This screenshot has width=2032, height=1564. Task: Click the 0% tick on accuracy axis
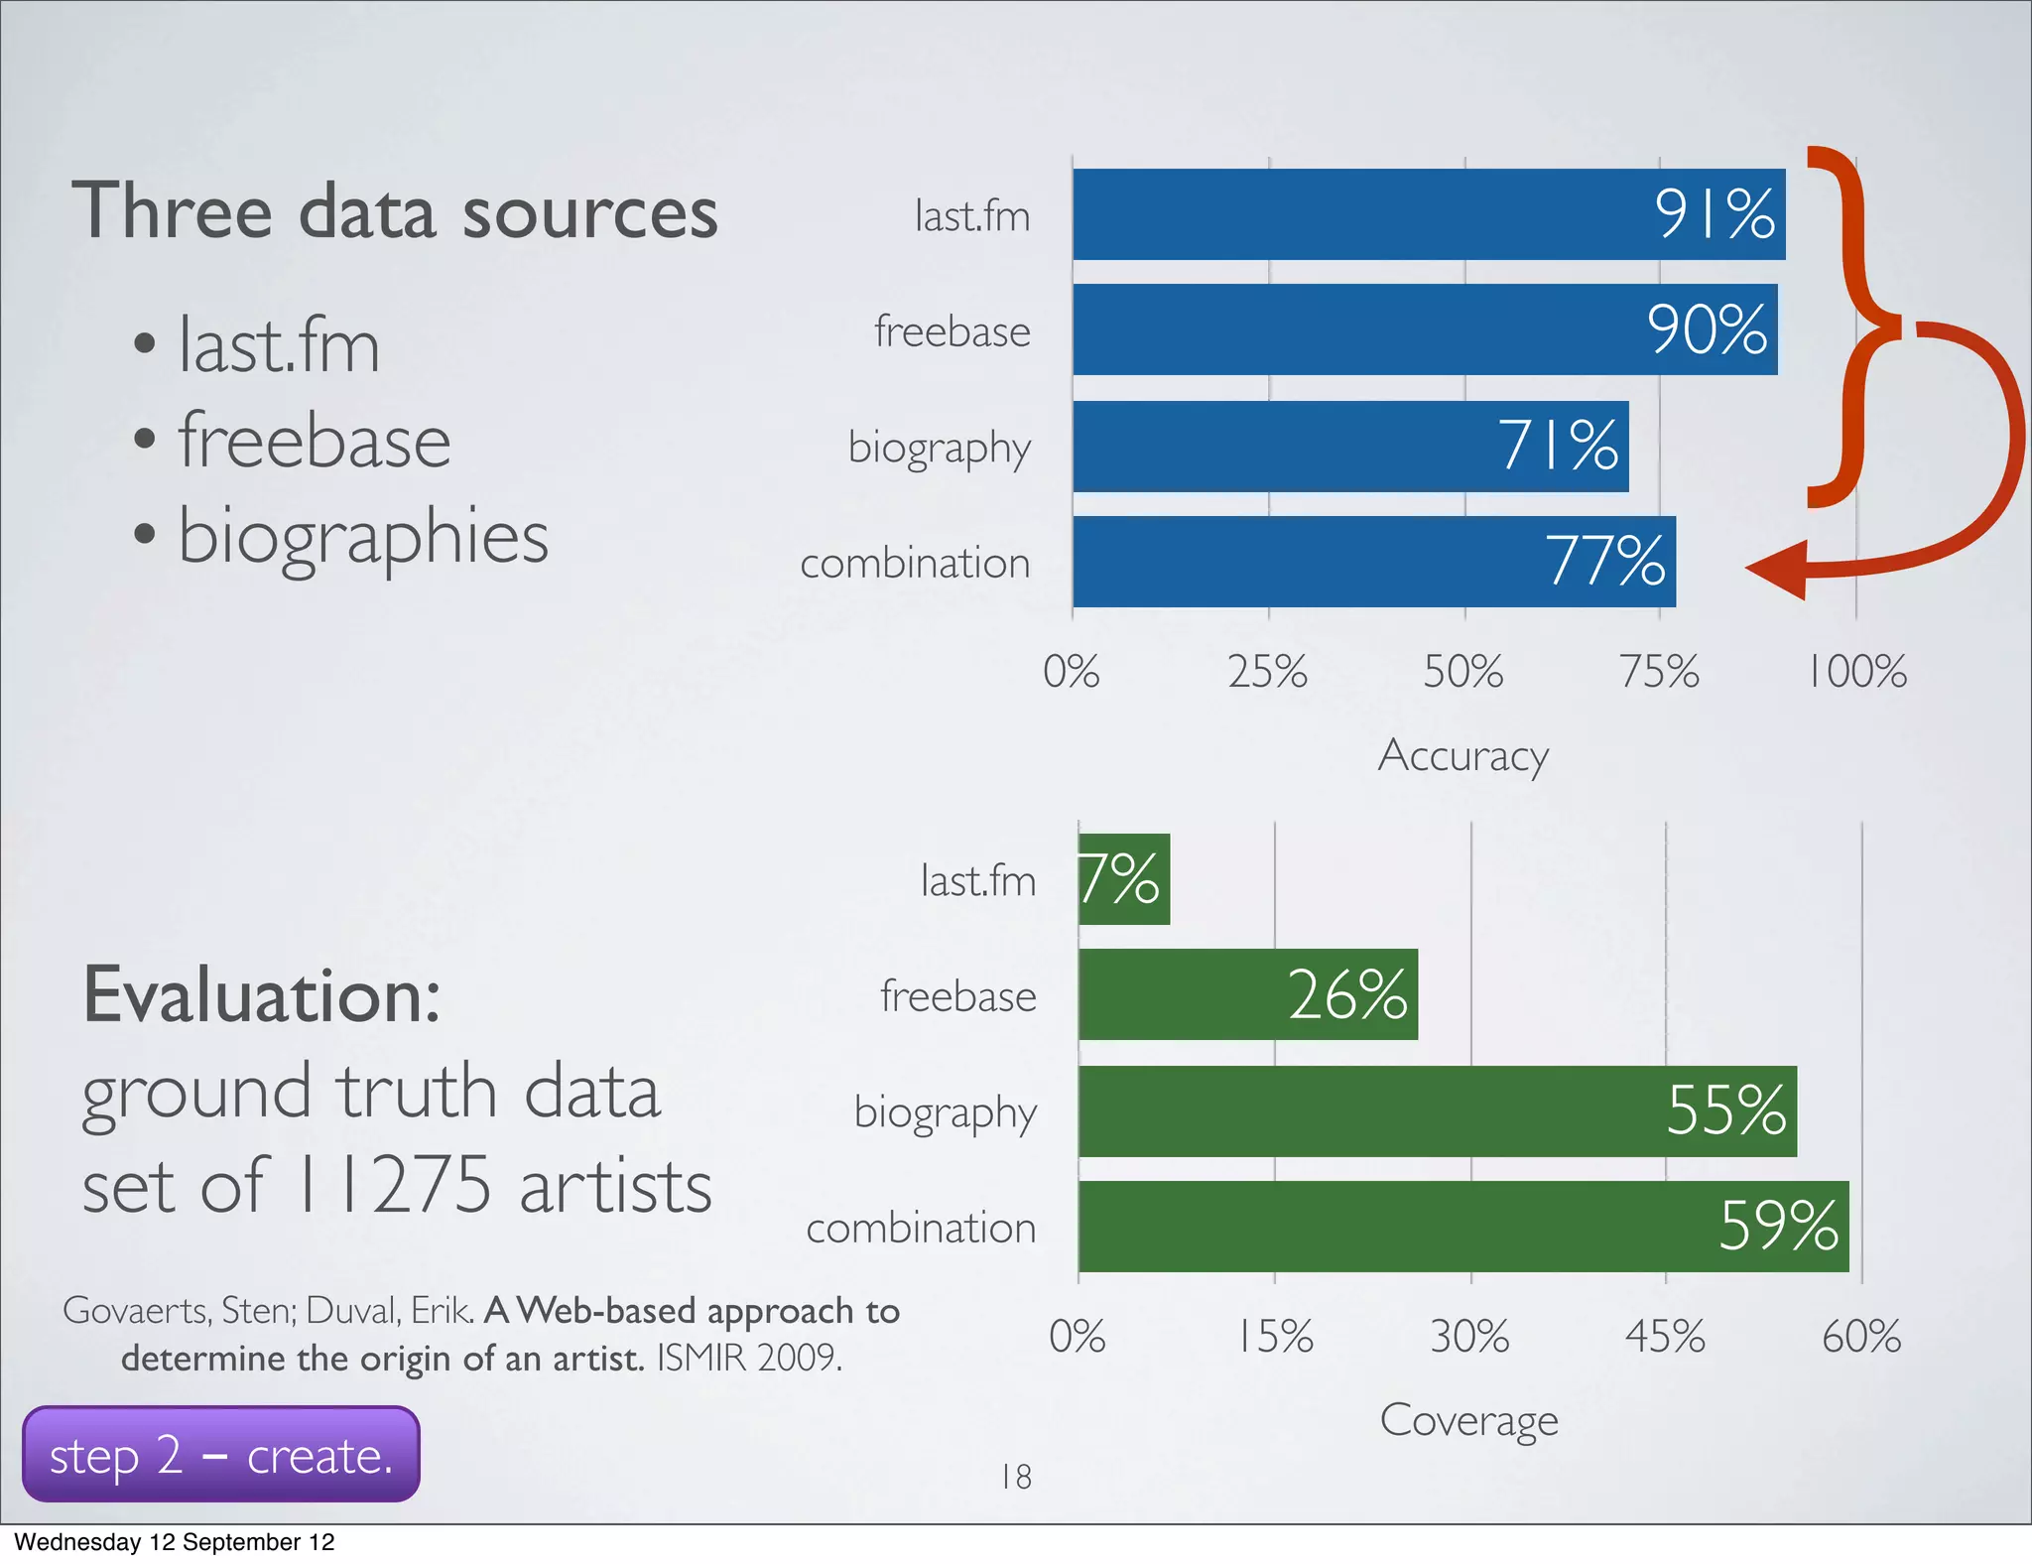coord(1072,672)
